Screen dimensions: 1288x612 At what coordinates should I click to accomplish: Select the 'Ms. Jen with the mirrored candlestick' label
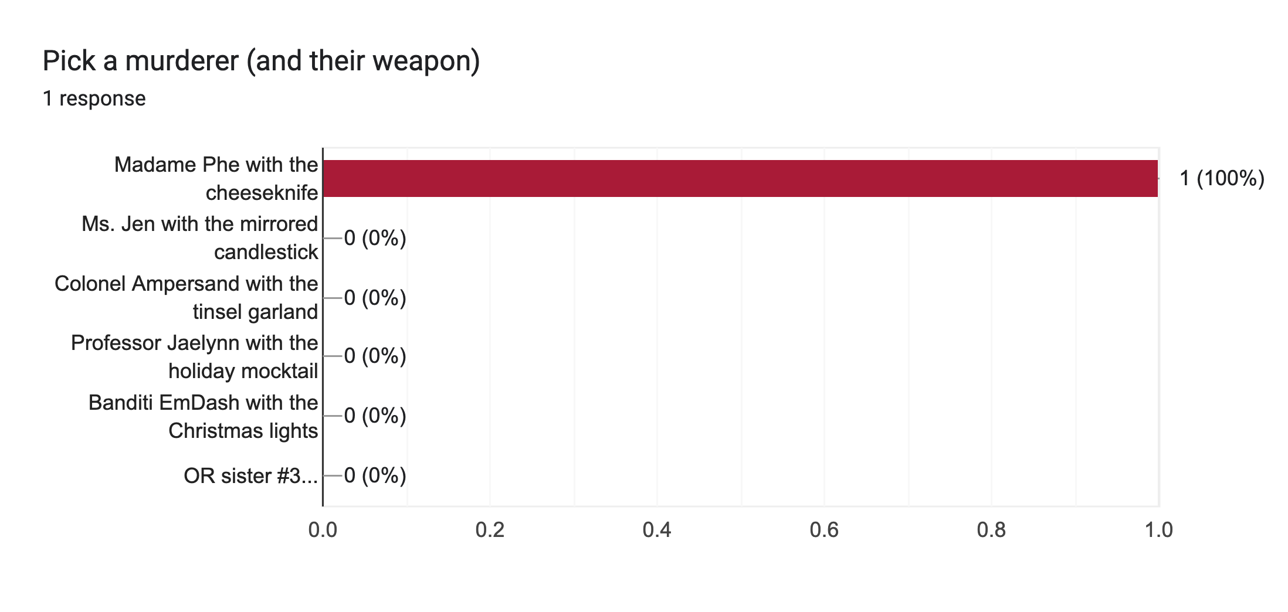(x=200, y=238)
